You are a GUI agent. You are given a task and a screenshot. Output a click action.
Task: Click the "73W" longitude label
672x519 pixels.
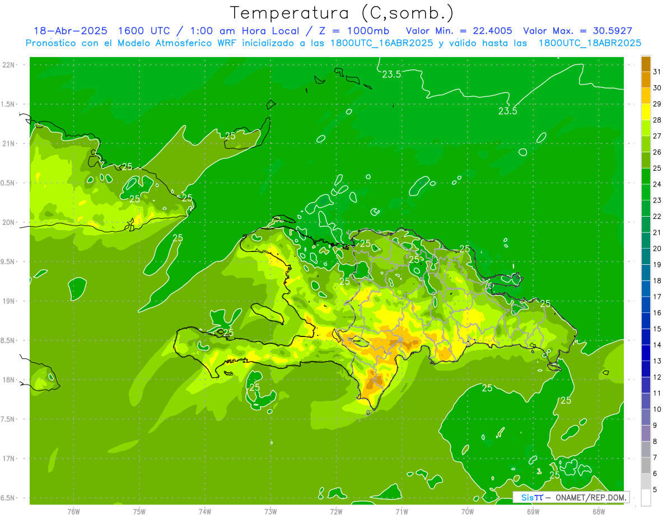click(x=270, y=512)
